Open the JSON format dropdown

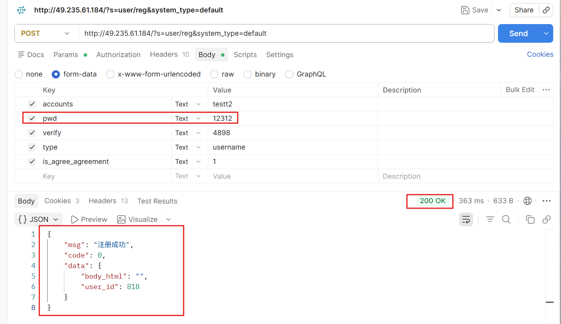coord(39,219)
